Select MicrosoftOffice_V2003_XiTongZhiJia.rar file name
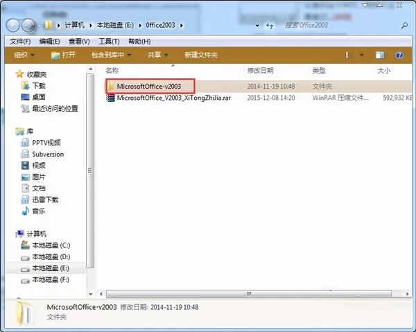The height and width of the screenshot is (332, 416). pos(174,98)
